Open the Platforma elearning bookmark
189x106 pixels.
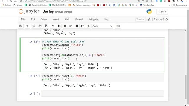(82, 5)
